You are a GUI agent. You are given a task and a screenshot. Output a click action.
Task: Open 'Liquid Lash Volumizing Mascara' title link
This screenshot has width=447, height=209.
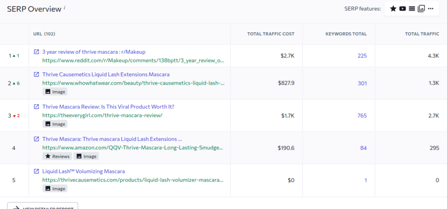(x=83, y=171)
